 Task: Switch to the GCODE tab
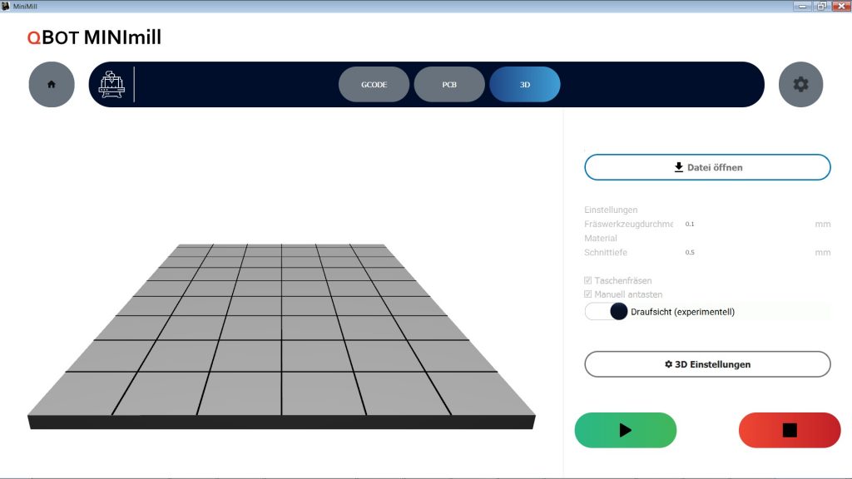click(374, 84)
